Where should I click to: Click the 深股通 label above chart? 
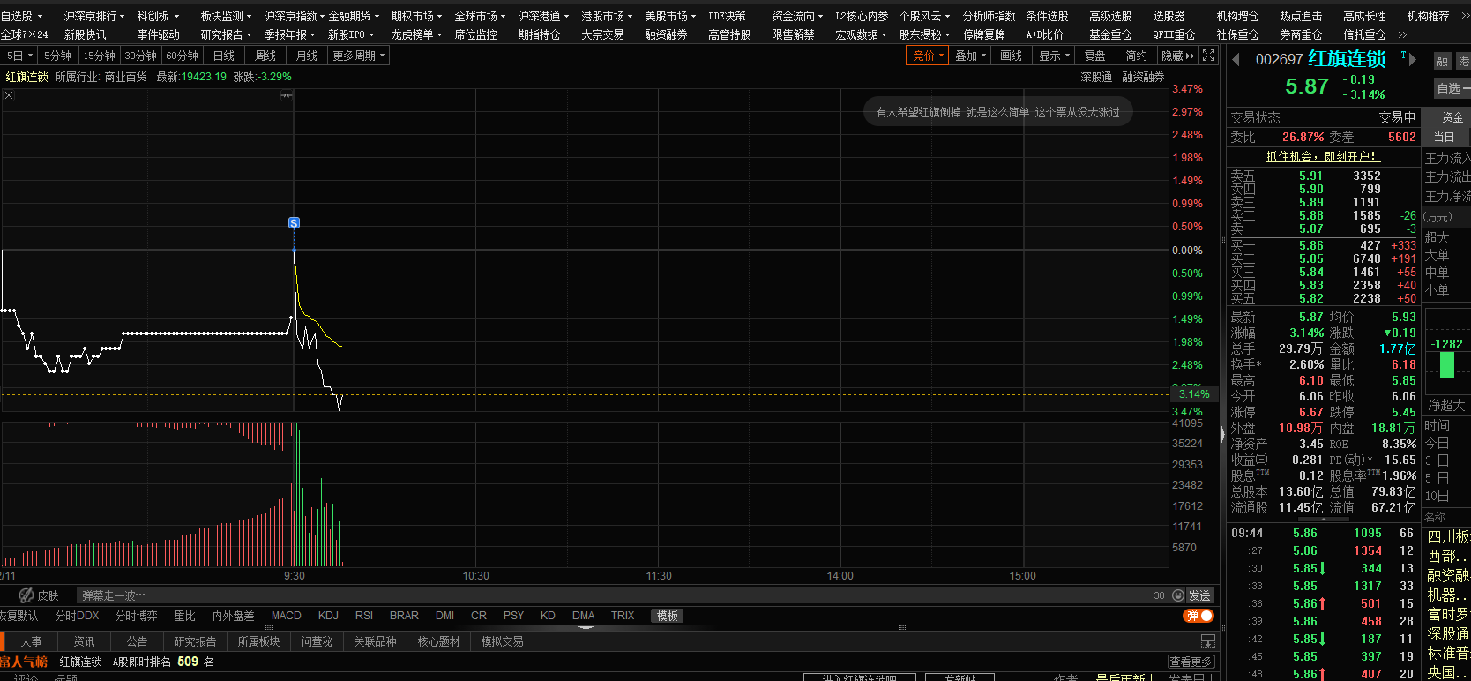1096,77
